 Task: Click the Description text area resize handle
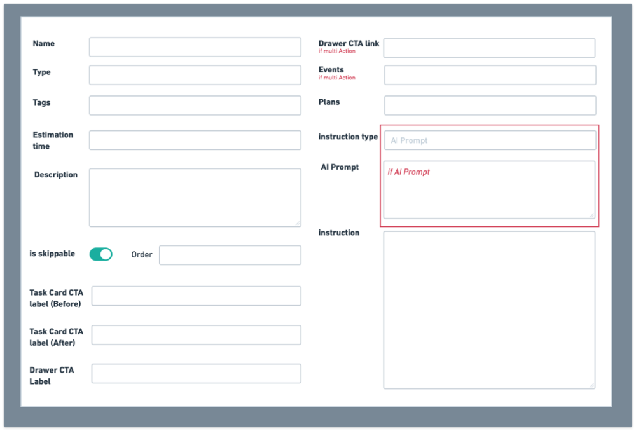297,223
